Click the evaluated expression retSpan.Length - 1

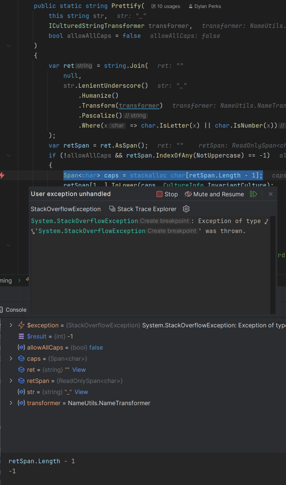pos(42,461)
